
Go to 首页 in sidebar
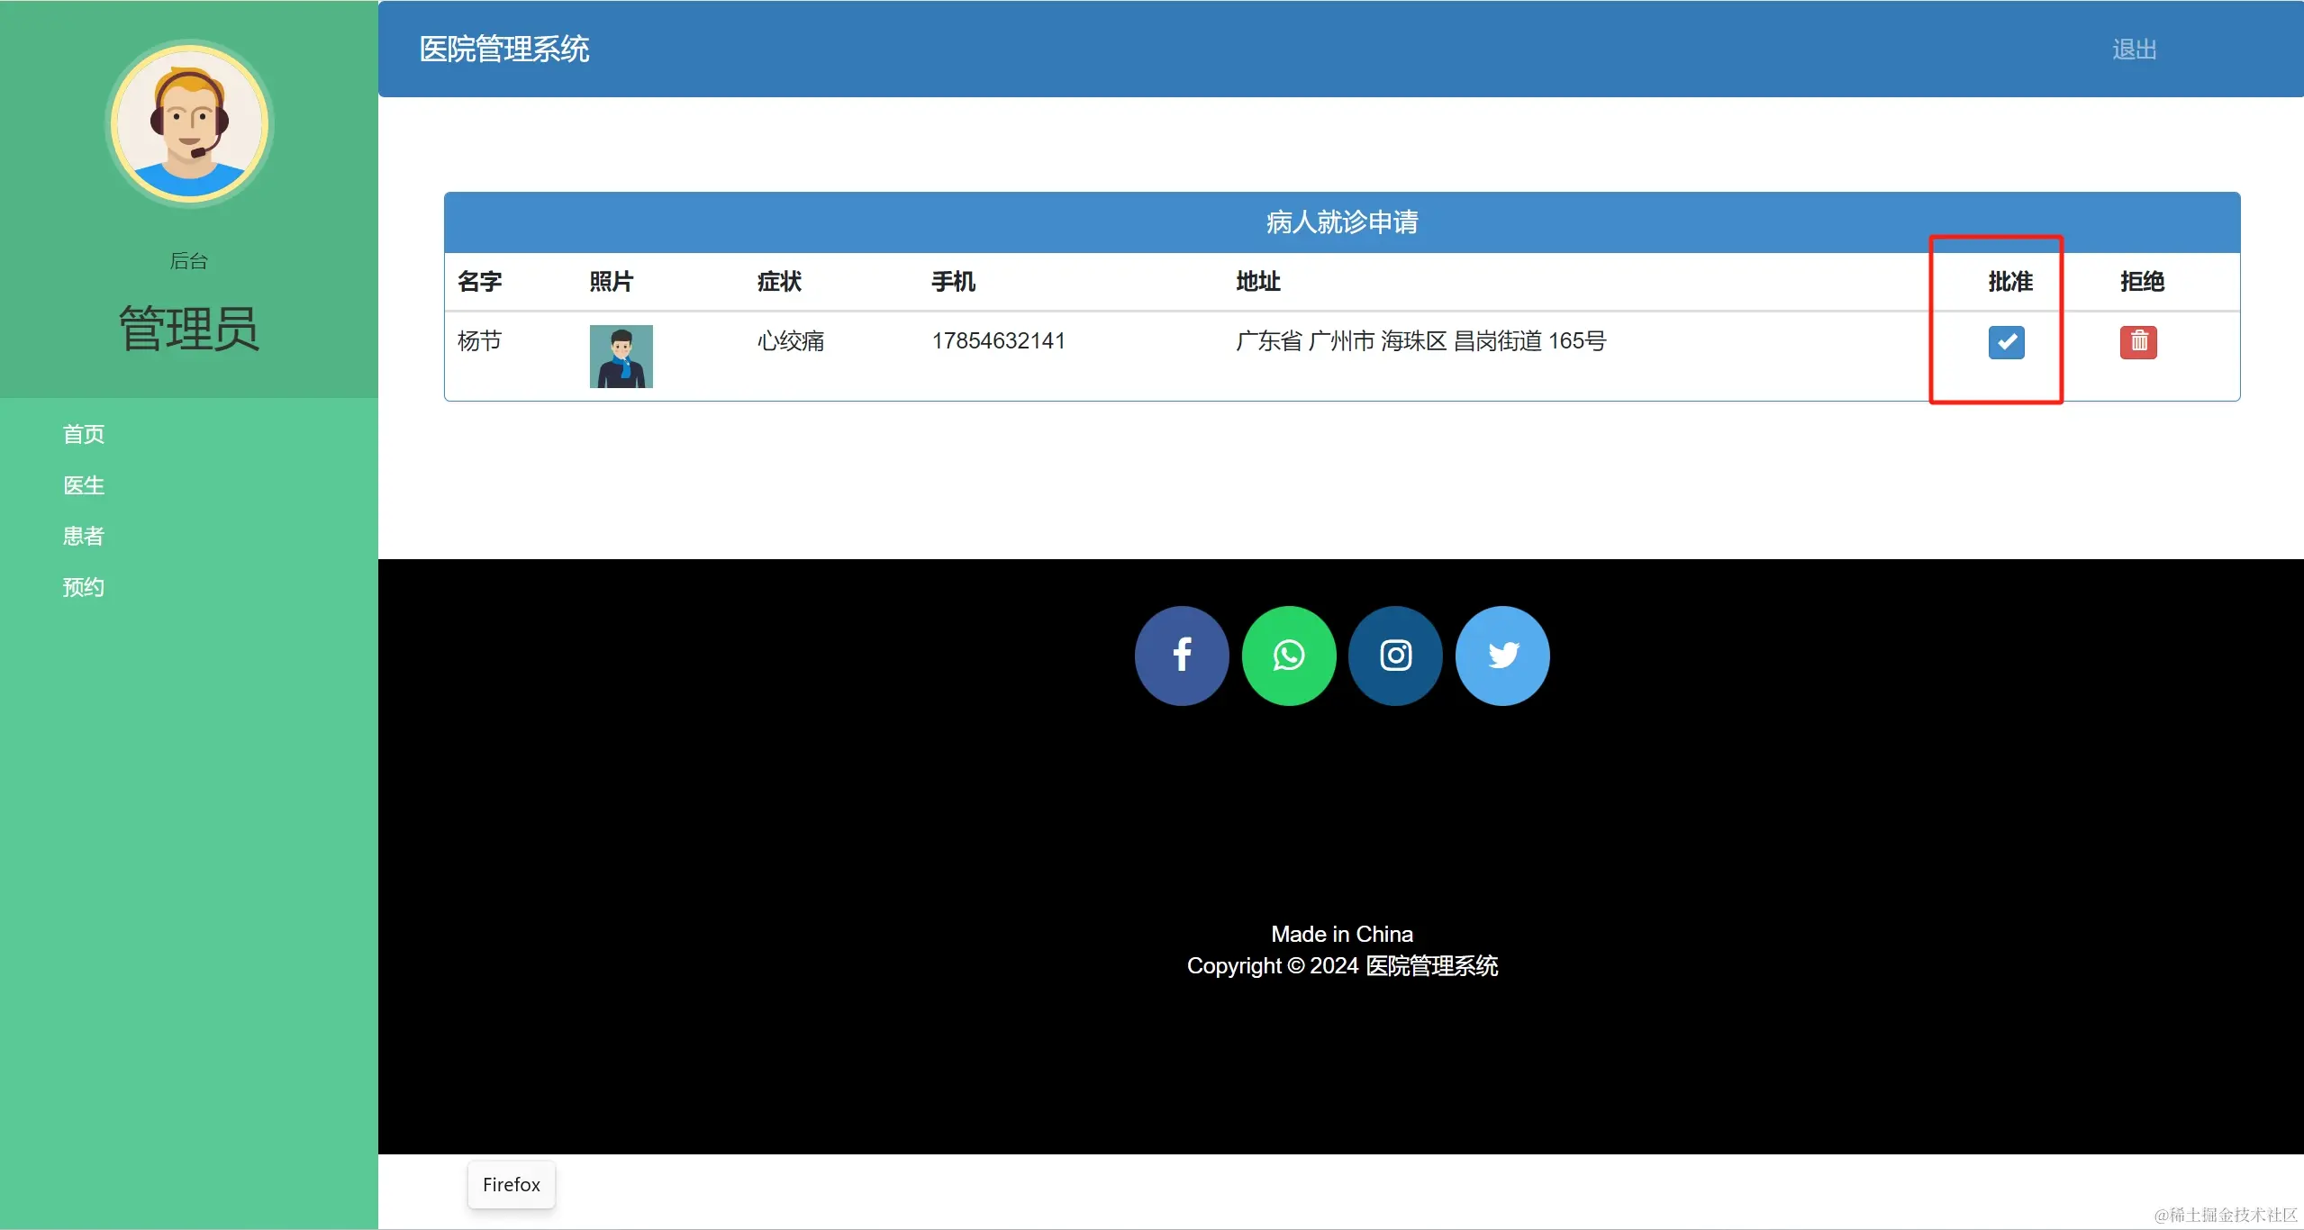pos(84,435)
